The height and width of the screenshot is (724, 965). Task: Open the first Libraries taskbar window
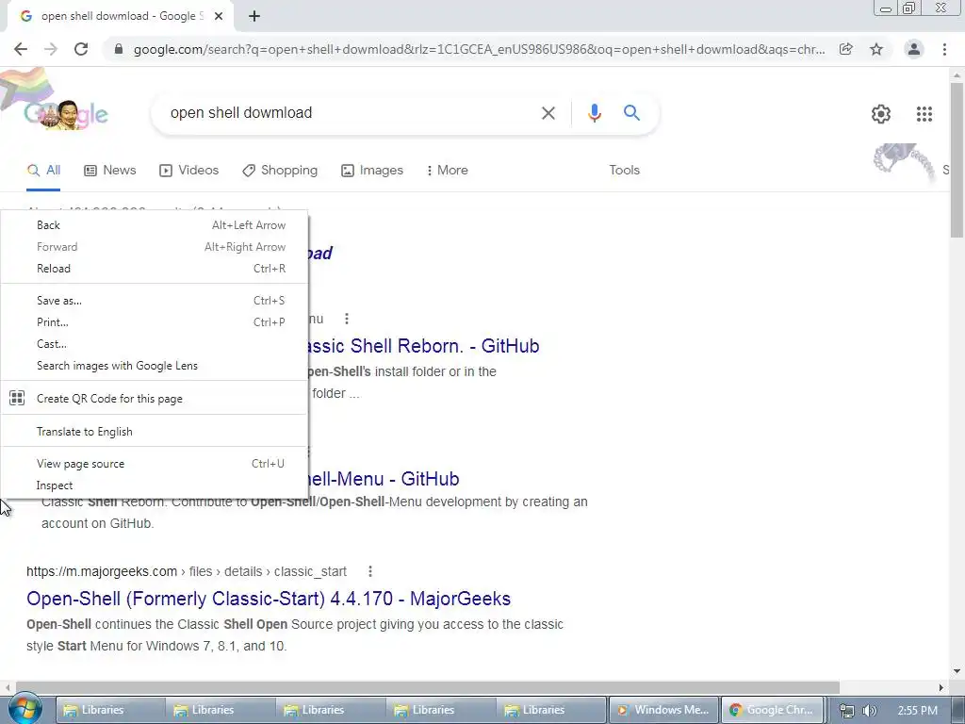[111, 710]
